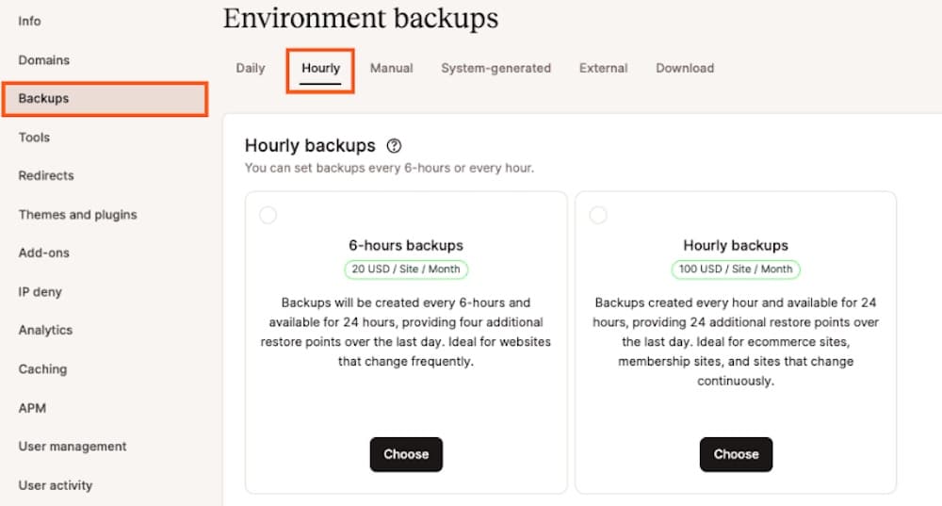This screenshot has width=942, height=506.
Task: Go to Redirects in the sidebar
Action: tap(46, 176)
